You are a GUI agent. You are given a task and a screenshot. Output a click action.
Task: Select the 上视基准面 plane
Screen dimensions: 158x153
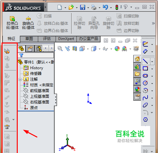pos(36,96)
